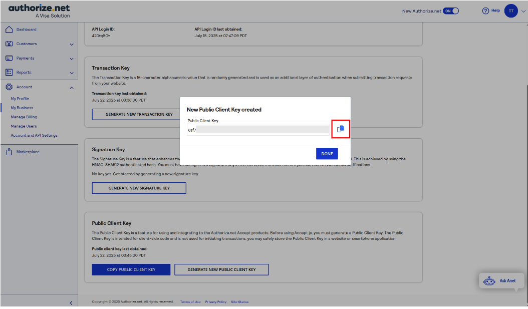This screenshot has width=528, height=309.
Task: Click the Marketplace bag icon
Action: 9,152
